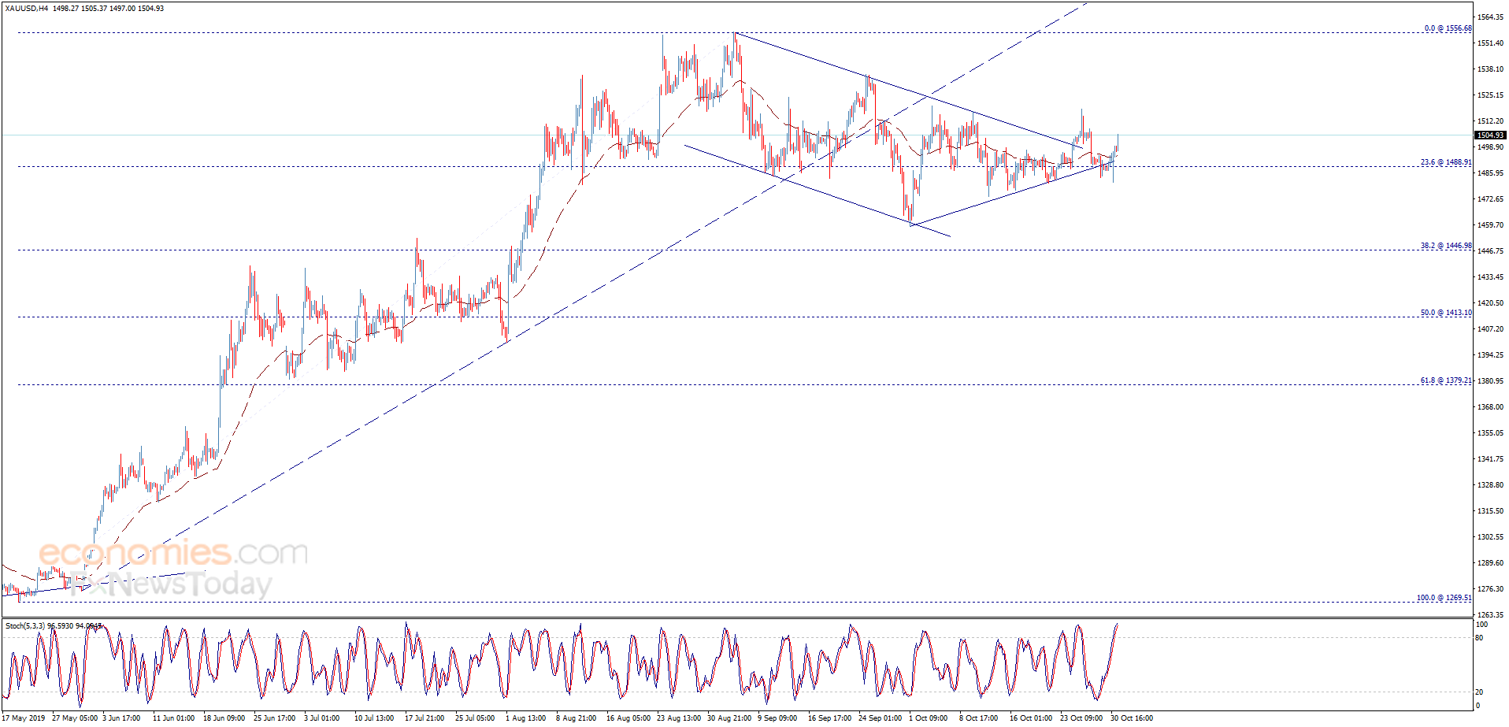Select the 100.0 @ 1269.51 Fibonacci label
Screen dimensions: 1509x727
coord(1444,598)
